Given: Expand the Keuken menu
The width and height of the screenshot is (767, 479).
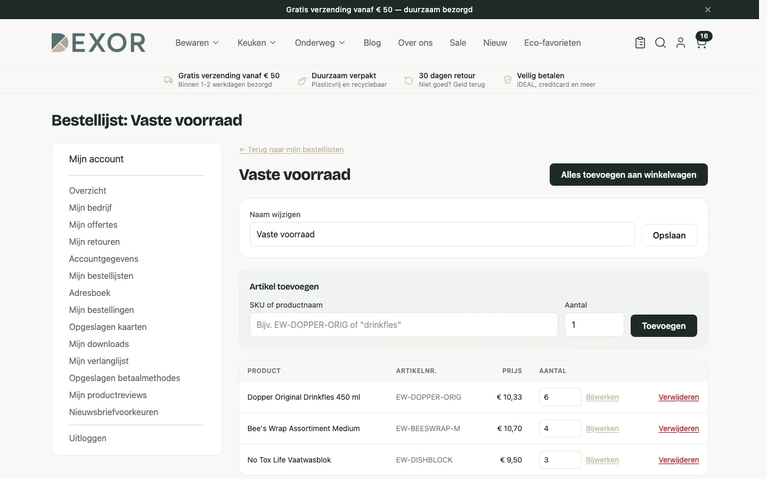Looking at the screenshot, I should point(257,43).
